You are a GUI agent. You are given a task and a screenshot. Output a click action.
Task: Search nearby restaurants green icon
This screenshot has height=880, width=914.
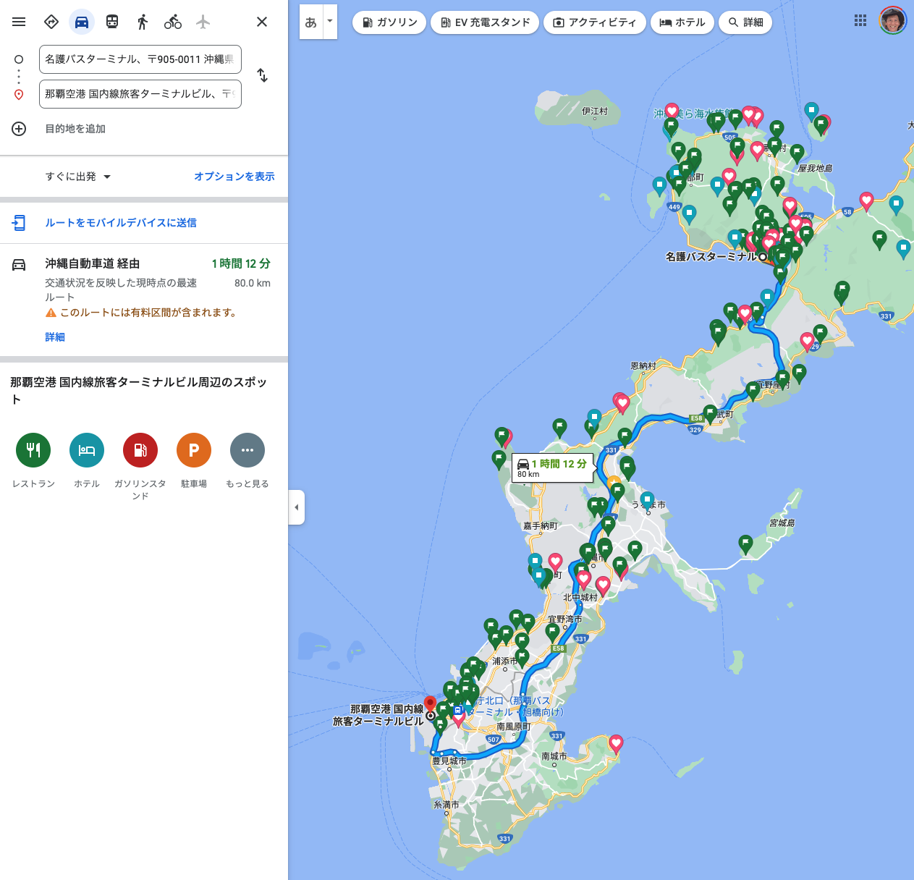tap(33, 450)
